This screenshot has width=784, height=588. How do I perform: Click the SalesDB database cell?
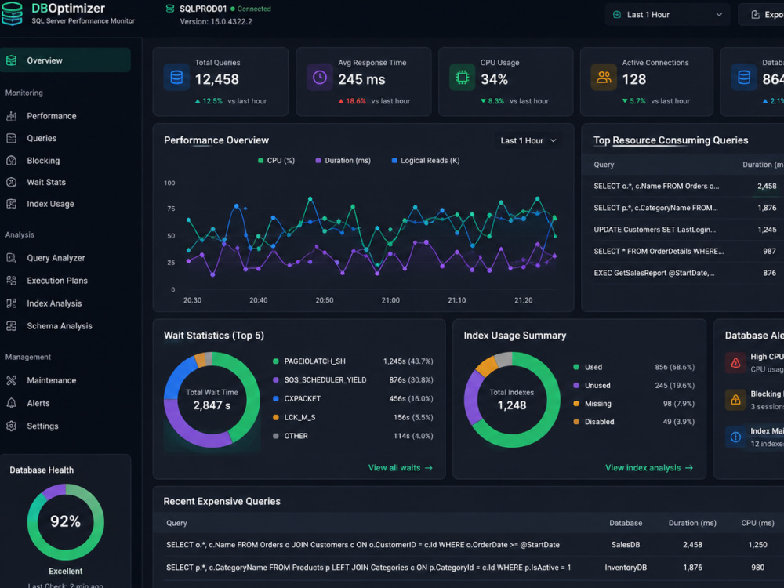pyautogui.click(x=626, y=545)
